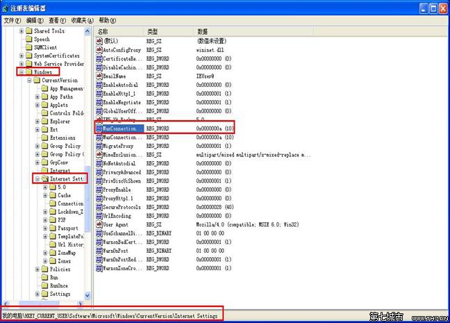Image resolution: width=450 pixels, height=323 pixels.
Task: Click the tree pane scroll-down arrow
Action: 87,297
